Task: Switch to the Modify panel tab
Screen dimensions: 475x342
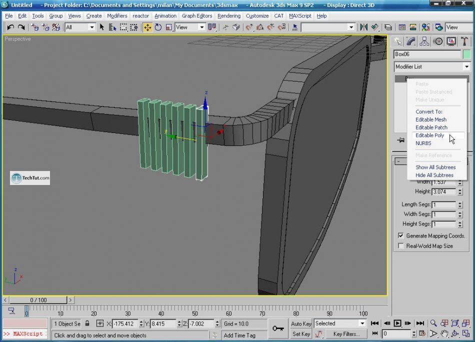Action: coord(411,41)
